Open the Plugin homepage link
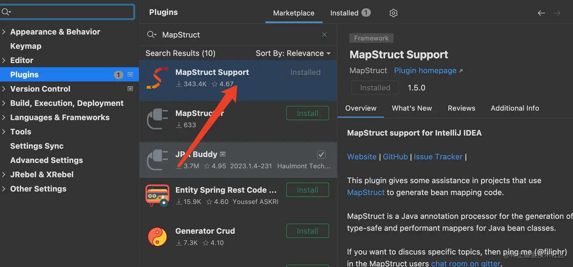573x267 pixels. click(x=428, y=71)
